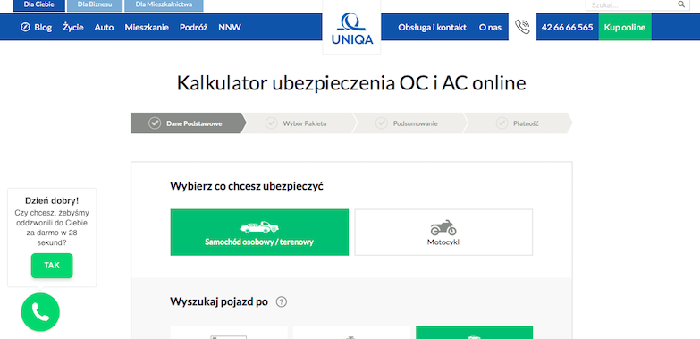Viewport: 700px width, 339px height.
Task: Select Samochód osobowy / terenowy option
Action: (x=259, y=233)
